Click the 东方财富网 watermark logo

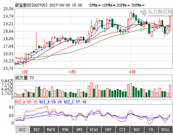tap(156, 13)
